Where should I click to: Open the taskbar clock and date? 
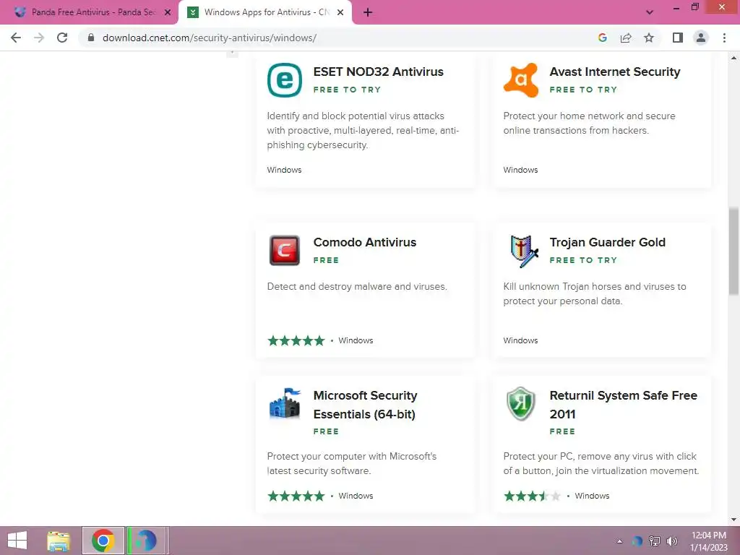pos(709,541)
